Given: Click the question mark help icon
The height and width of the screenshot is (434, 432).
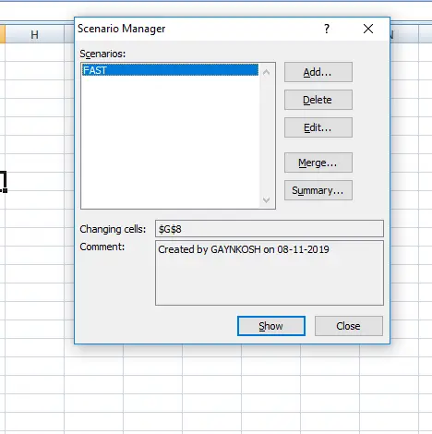Looking at the screenshot, I should (x=327, y=29).
